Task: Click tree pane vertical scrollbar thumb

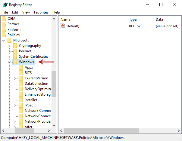Action: point(54,84)
